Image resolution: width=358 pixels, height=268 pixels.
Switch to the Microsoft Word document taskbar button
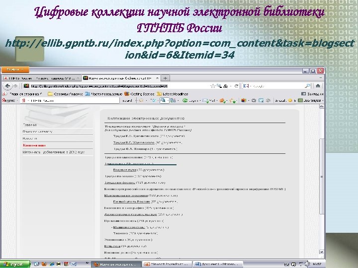(x=218, y=265)
